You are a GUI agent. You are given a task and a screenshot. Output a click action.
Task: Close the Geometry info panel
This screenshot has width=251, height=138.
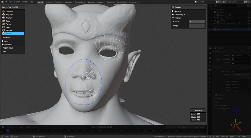click(192, 110)
